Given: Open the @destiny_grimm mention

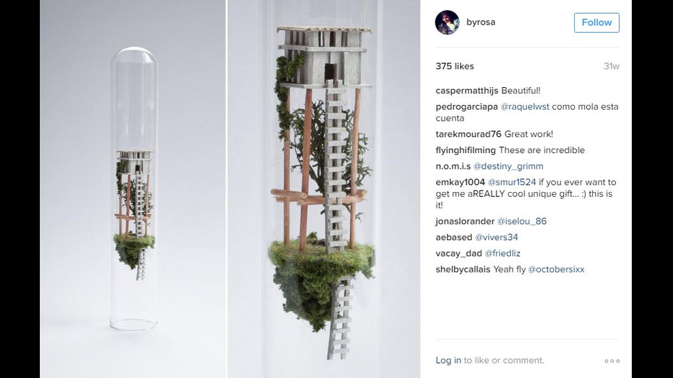Looking at the screenshot, I should (508, 166).
